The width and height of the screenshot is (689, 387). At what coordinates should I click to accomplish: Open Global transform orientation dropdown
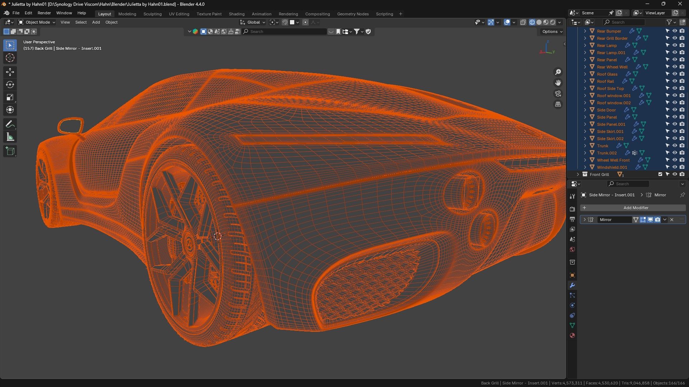253,22
